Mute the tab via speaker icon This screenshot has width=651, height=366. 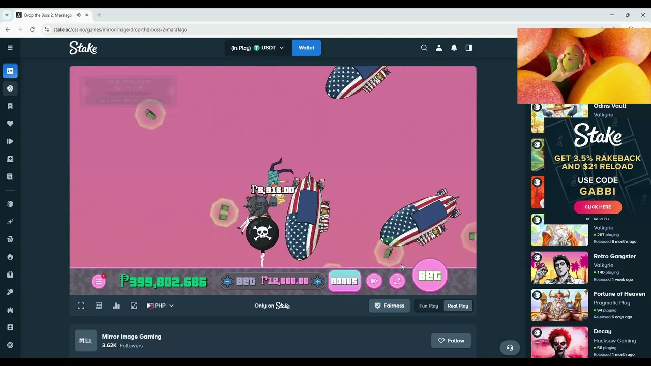78,15
